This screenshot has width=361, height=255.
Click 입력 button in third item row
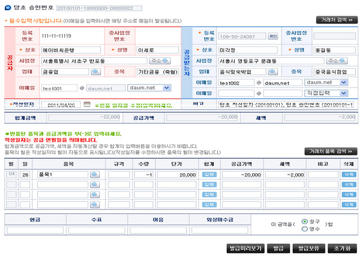pyautogui.click(x=209, y=195)
